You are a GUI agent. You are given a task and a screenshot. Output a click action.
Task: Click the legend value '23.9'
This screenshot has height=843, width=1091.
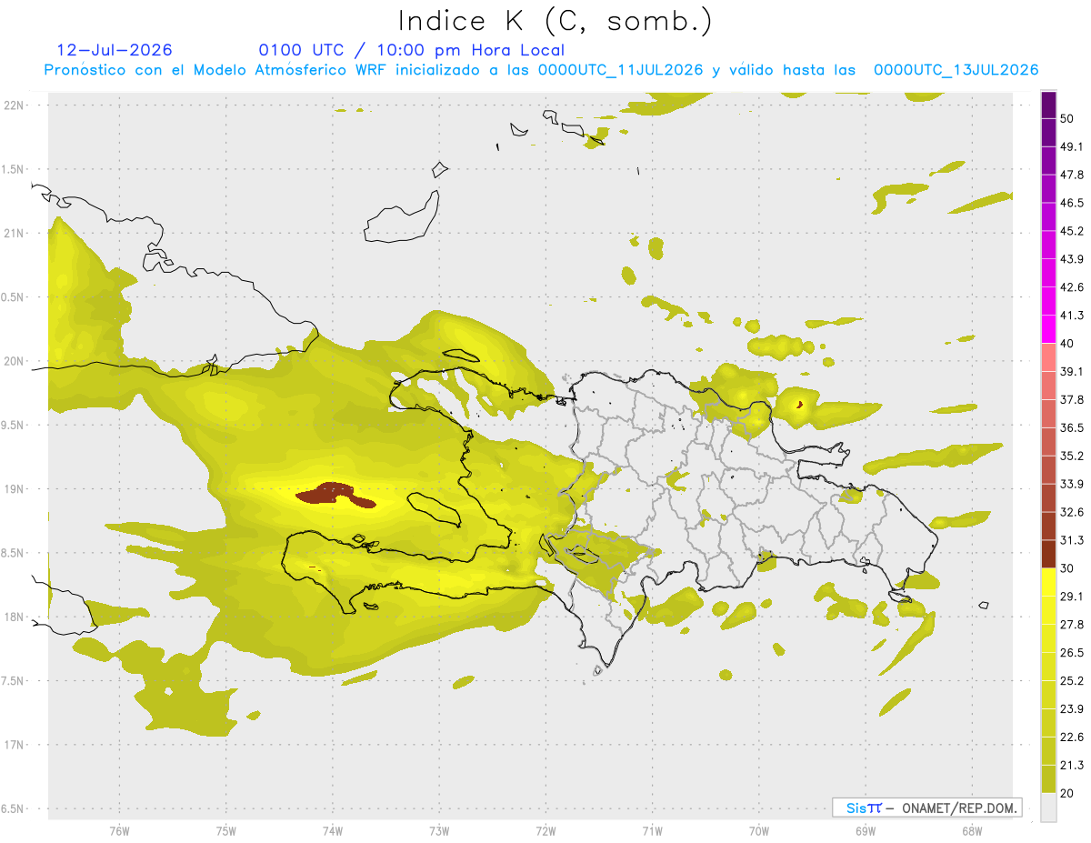pyautogui.click(x=1072, y=709)
